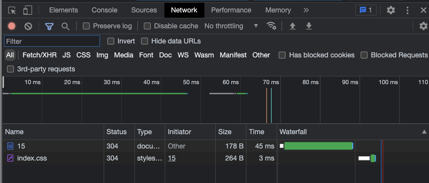This screenshot has height=183, width=429.
Task: Check the Disable cache option
Action: (x=147, y=26)
